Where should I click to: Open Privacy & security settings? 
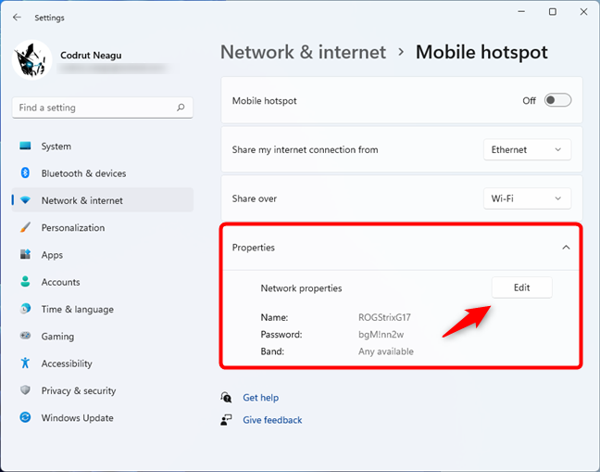102,390
